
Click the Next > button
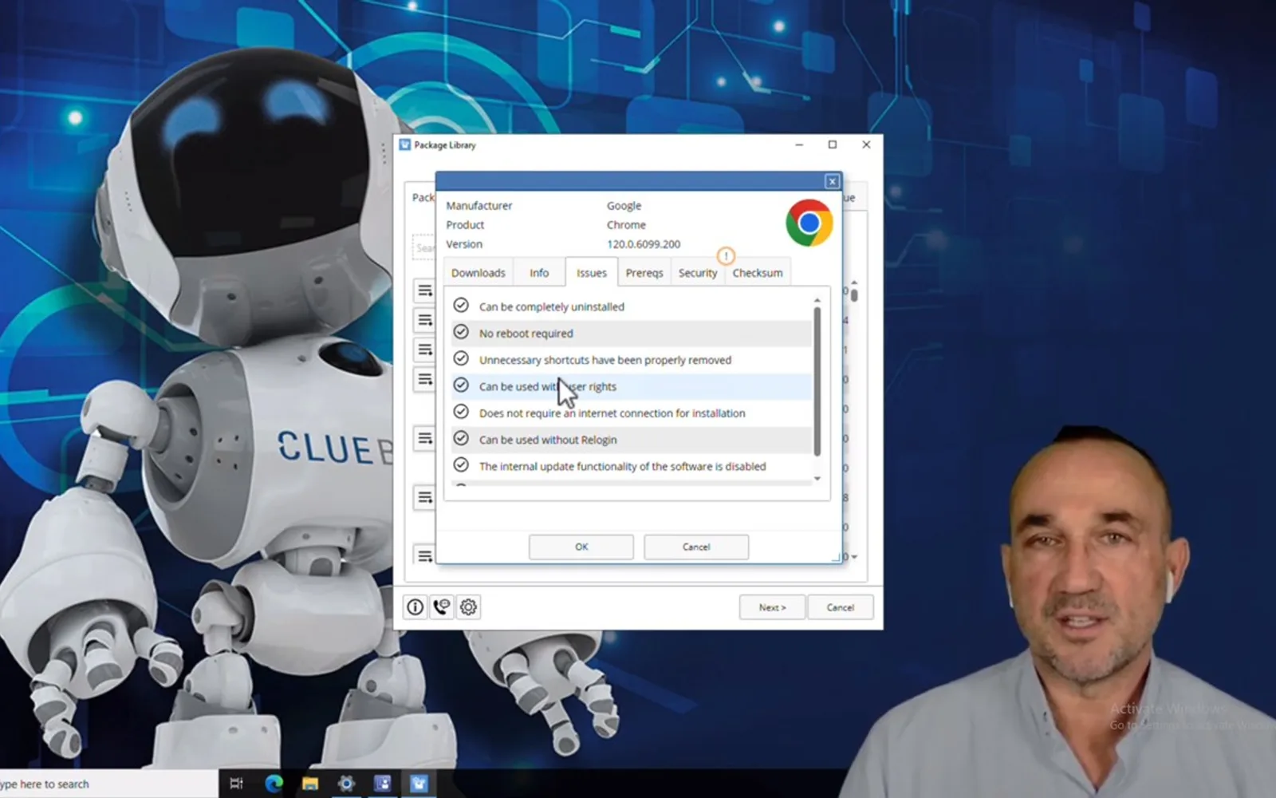coord(772,607)
